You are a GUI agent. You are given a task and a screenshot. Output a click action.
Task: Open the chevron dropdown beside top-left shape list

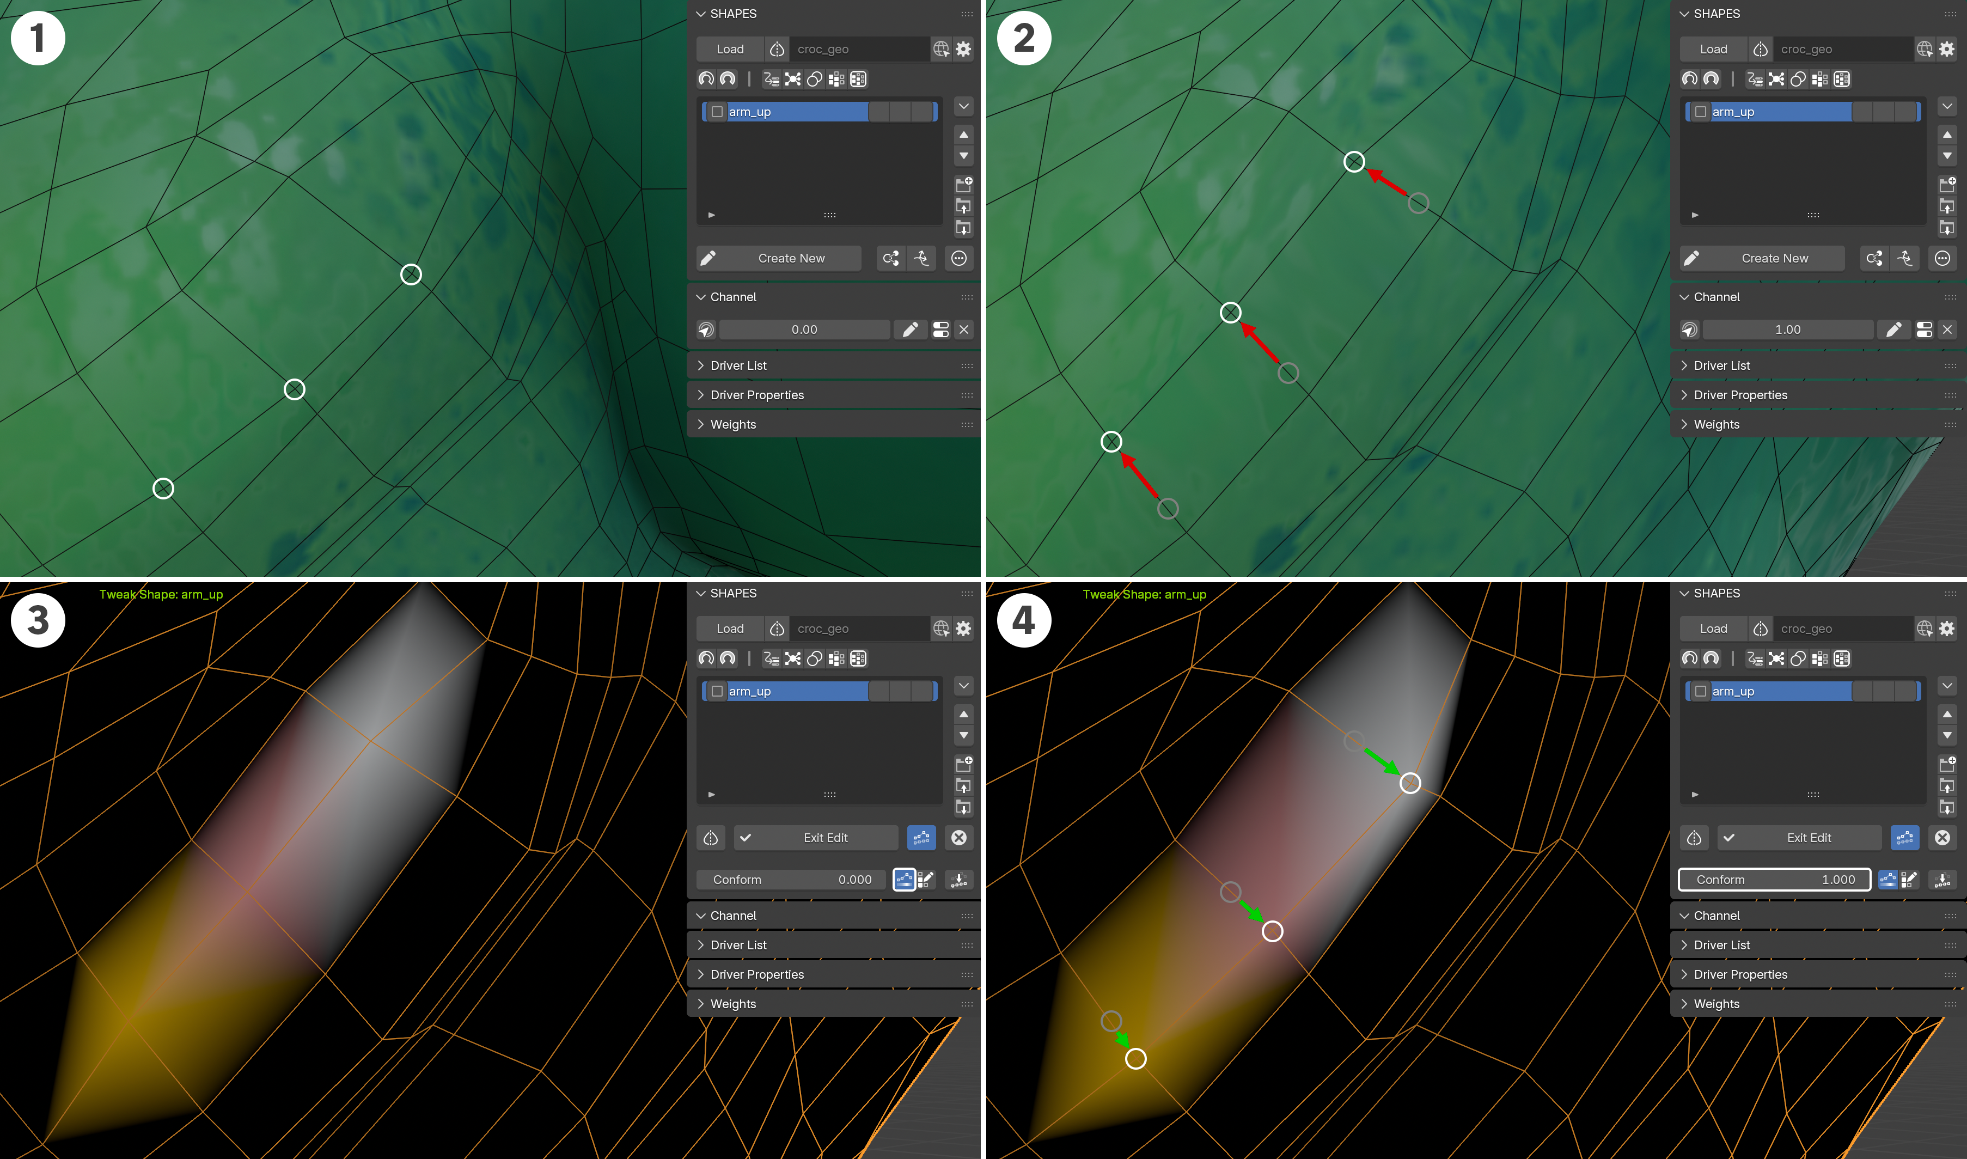pos(963,106)
